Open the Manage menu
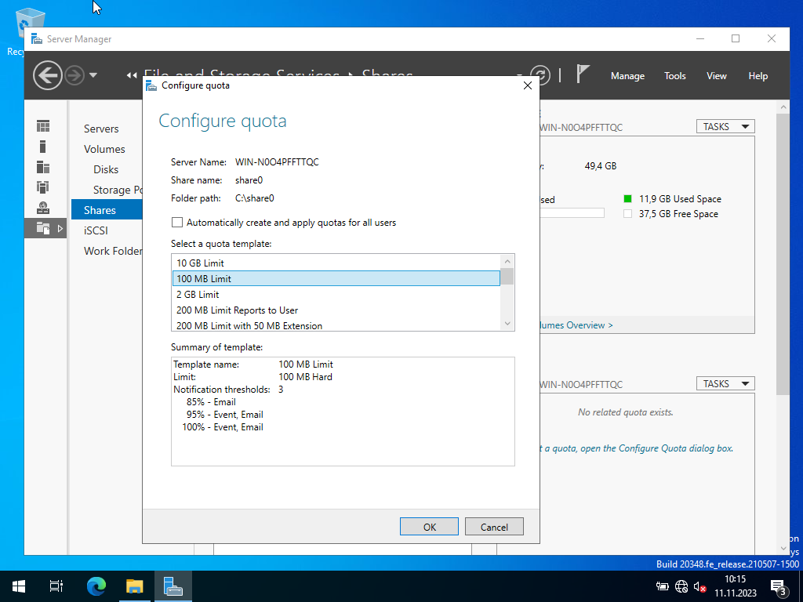Viewport: 803px width, 602px height. 627,76
